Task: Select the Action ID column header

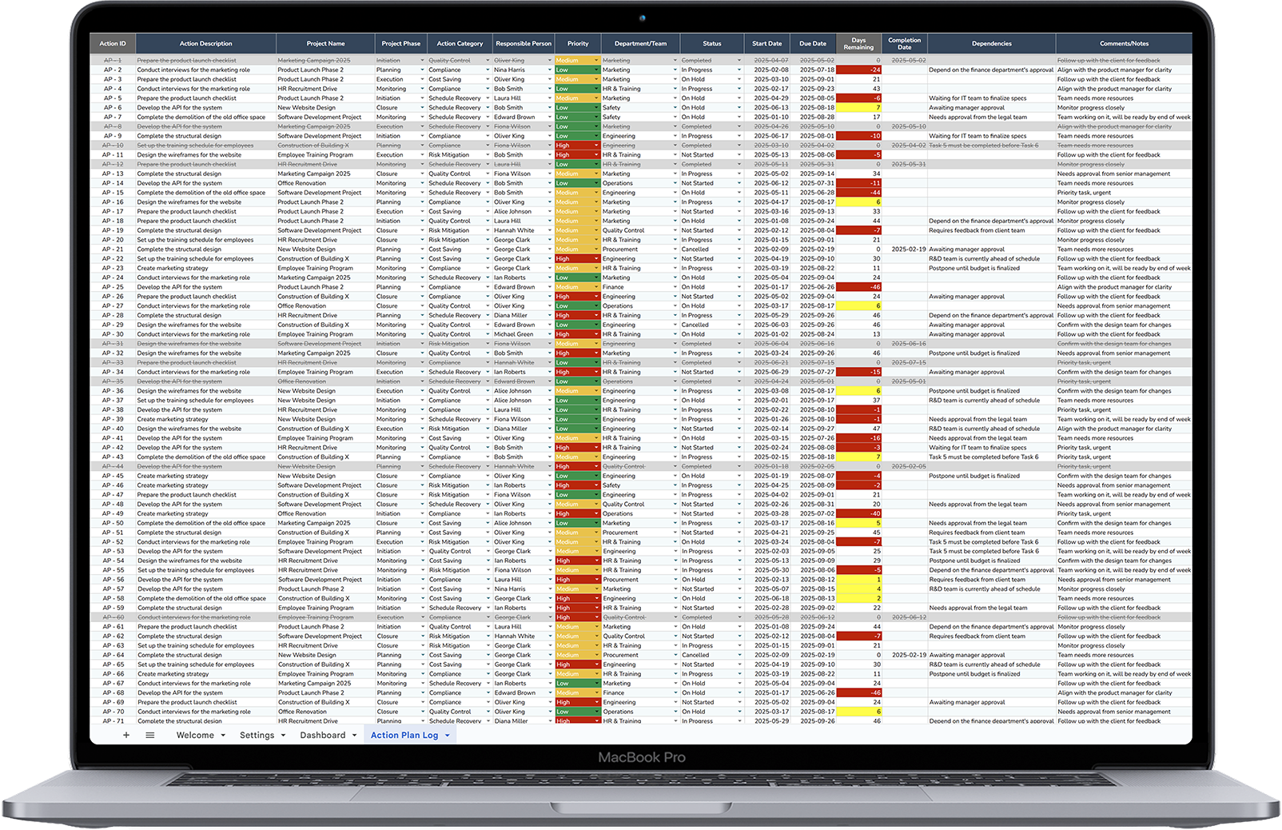Action: (x=113, y=44)
